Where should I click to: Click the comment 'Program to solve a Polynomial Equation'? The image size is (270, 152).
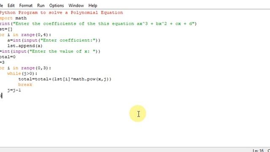click(x=70, y=13)
